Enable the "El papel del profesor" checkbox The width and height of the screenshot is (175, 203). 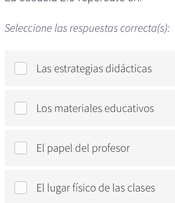tap(21, 148)
